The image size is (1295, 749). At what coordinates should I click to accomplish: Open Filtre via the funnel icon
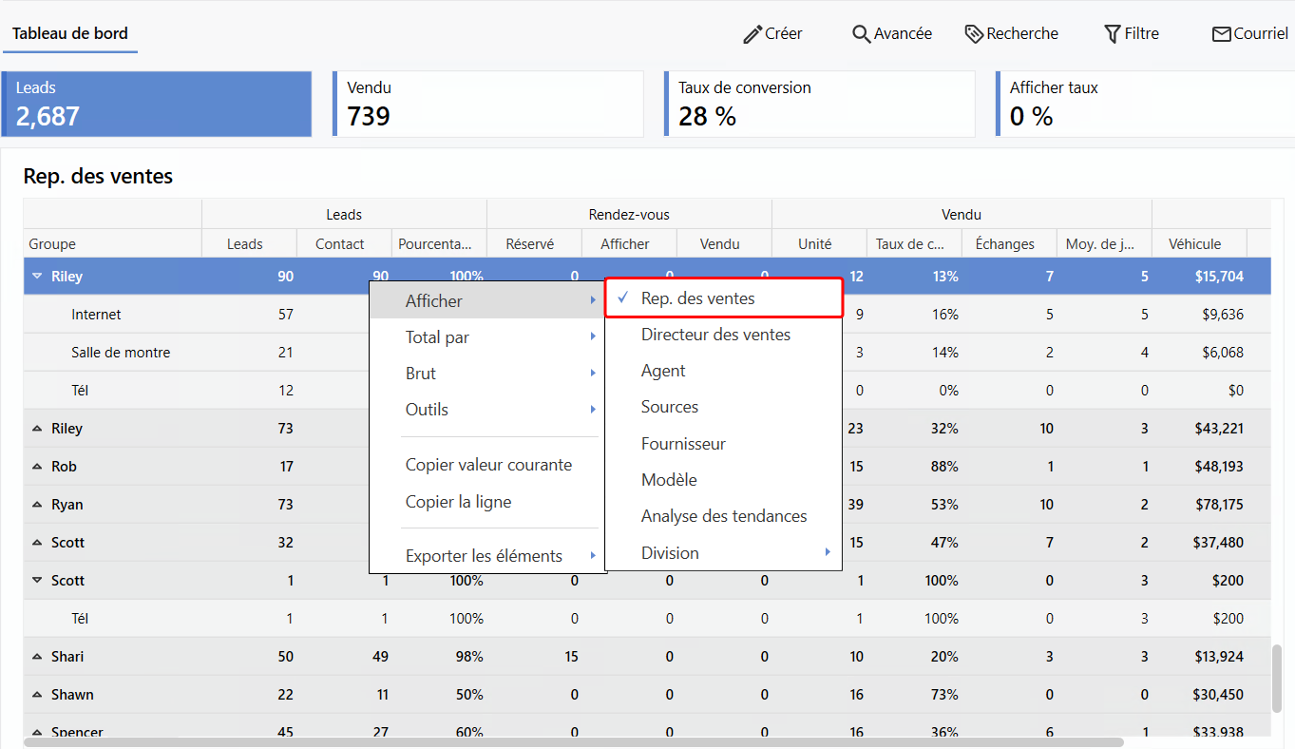click(1112, 34)
